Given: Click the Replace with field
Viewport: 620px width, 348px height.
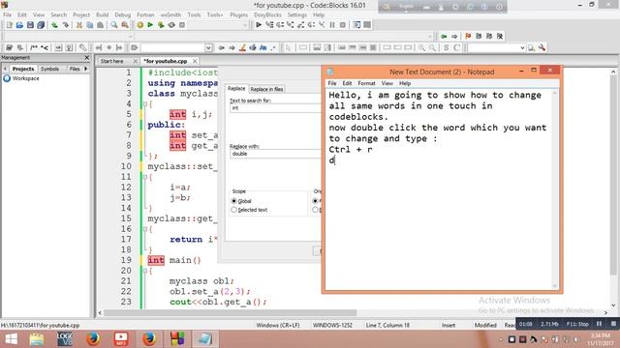Looking at the screenshot, I should (275, 154).
